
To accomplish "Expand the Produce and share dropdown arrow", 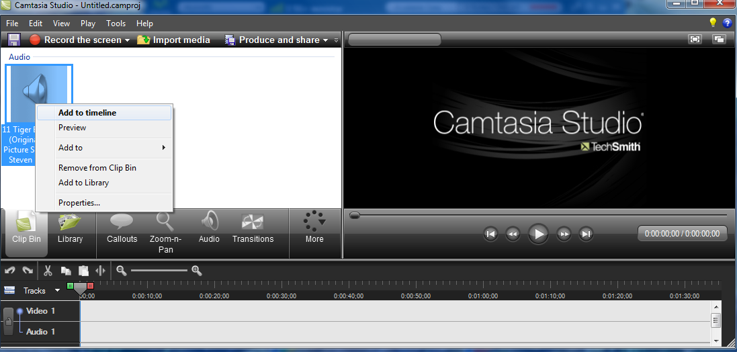I will click(x=325, y=40).
